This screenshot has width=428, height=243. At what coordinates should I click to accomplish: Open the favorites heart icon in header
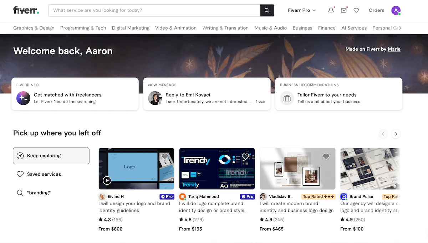(x=356, y=10)
